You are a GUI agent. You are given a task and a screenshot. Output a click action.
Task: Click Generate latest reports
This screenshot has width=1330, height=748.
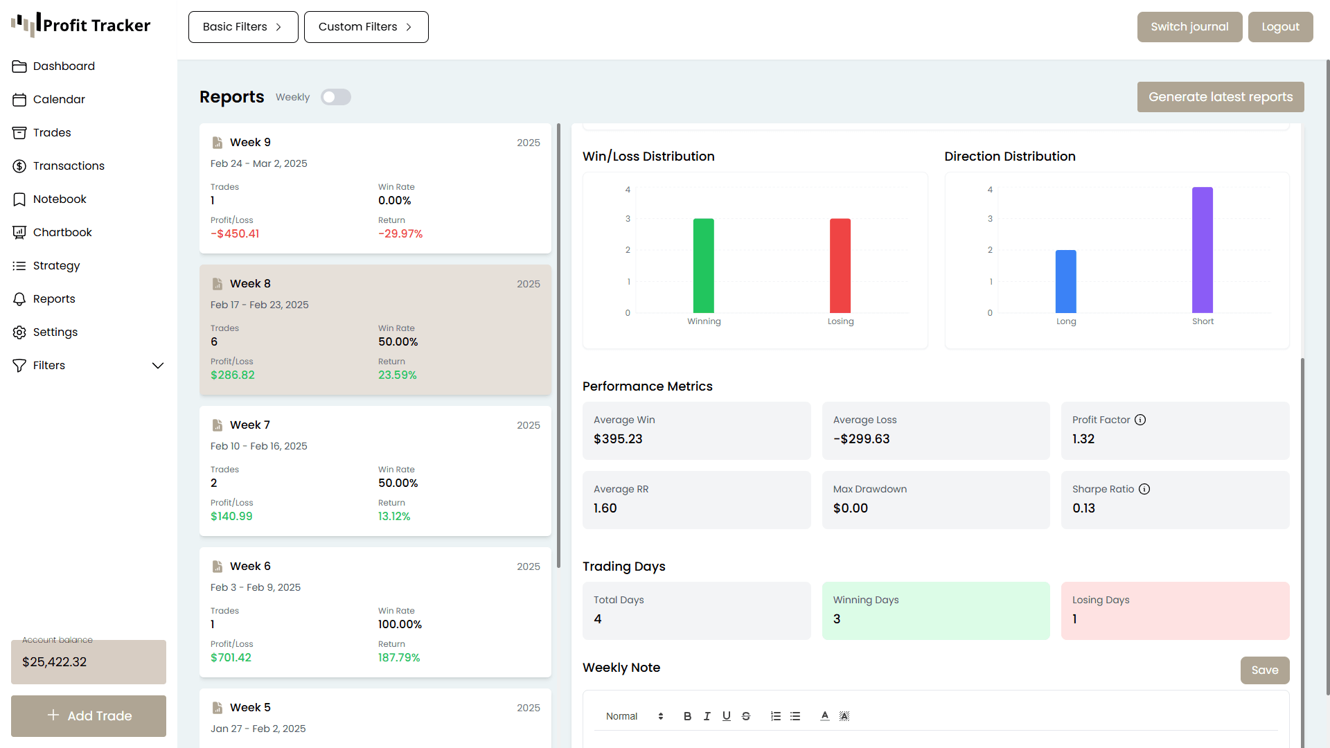[x=1220, y=97]
